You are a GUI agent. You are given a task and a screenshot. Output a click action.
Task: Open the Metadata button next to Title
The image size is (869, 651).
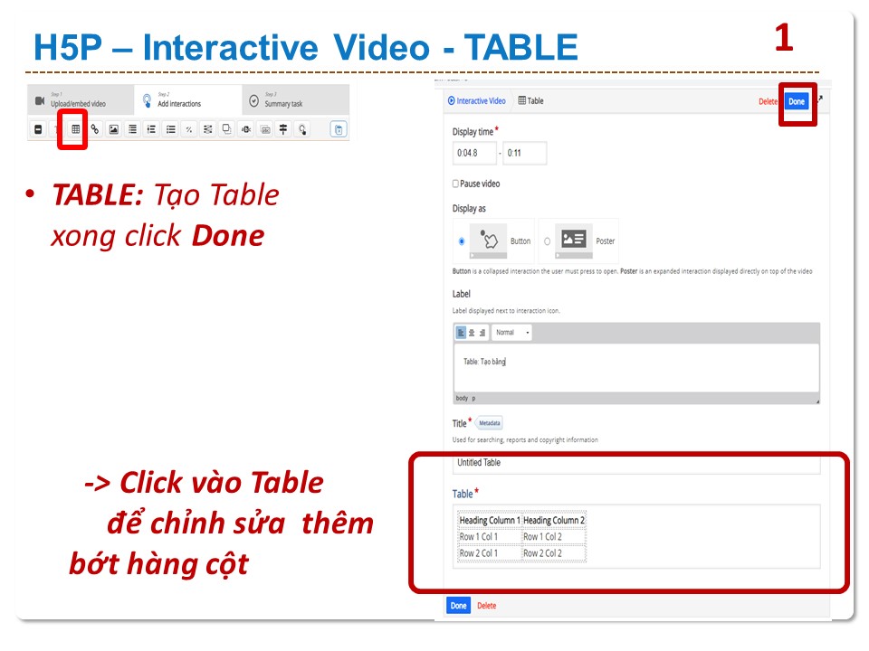(x=490, y=423)
